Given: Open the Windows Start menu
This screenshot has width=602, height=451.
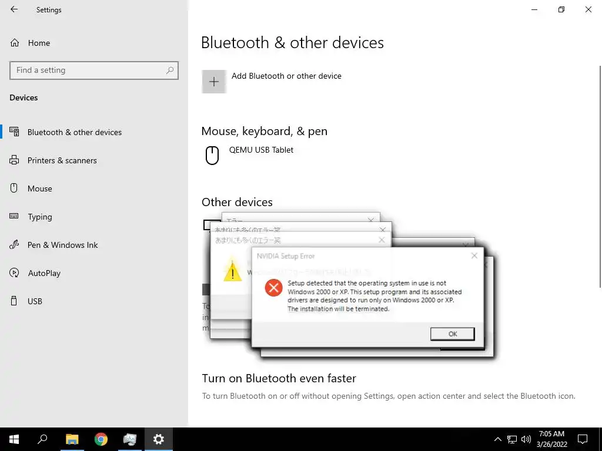Looking at the screenshot, I should (14, 439).
